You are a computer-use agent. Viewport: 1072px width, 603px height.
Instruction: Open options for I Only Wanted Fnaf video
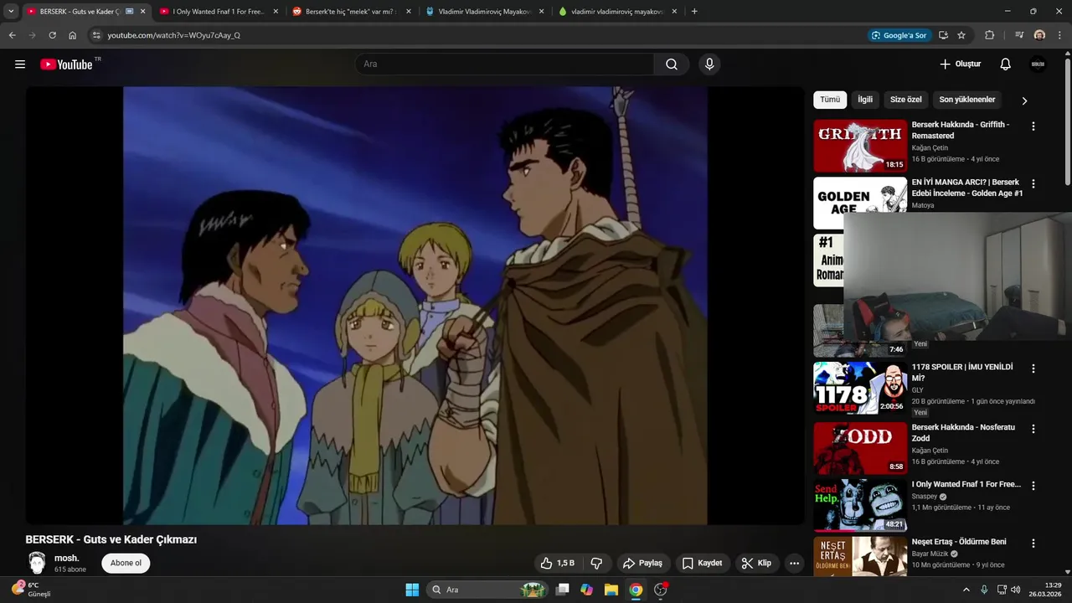coord(1033,486)
